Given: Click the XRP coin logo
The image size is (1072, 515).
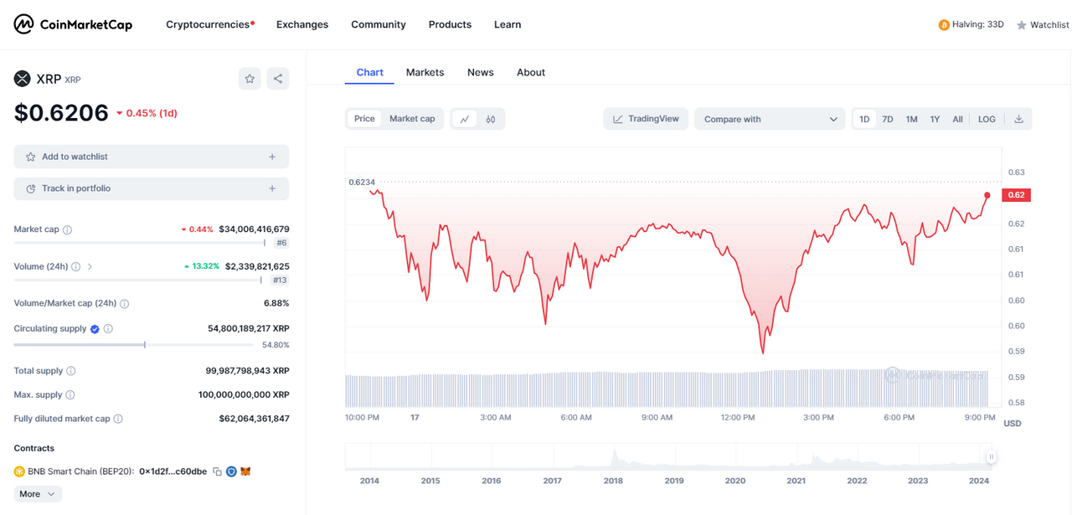Looking at the screenshot, I should pyautogui.click(x=22, y=79).
